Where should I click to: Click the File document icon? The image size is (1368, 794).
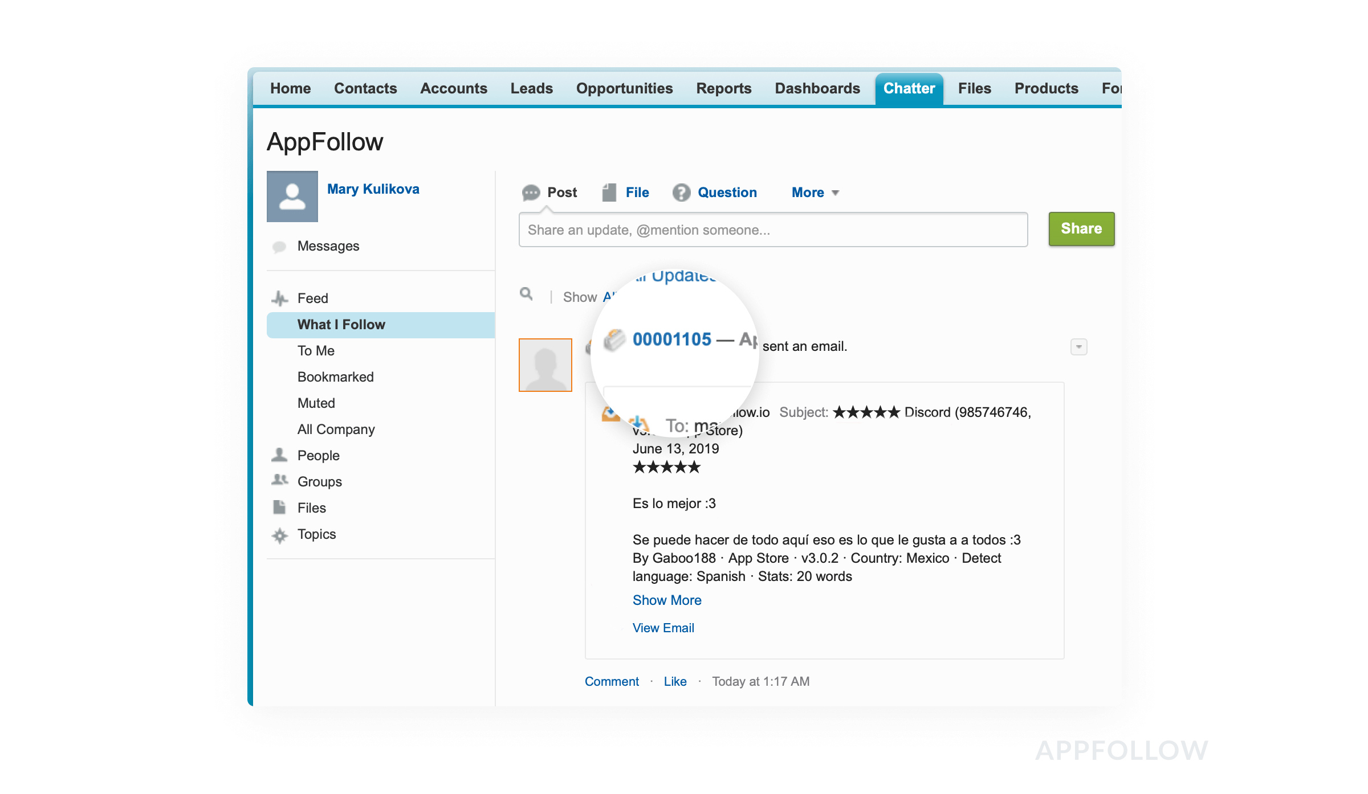click(609, 193)
